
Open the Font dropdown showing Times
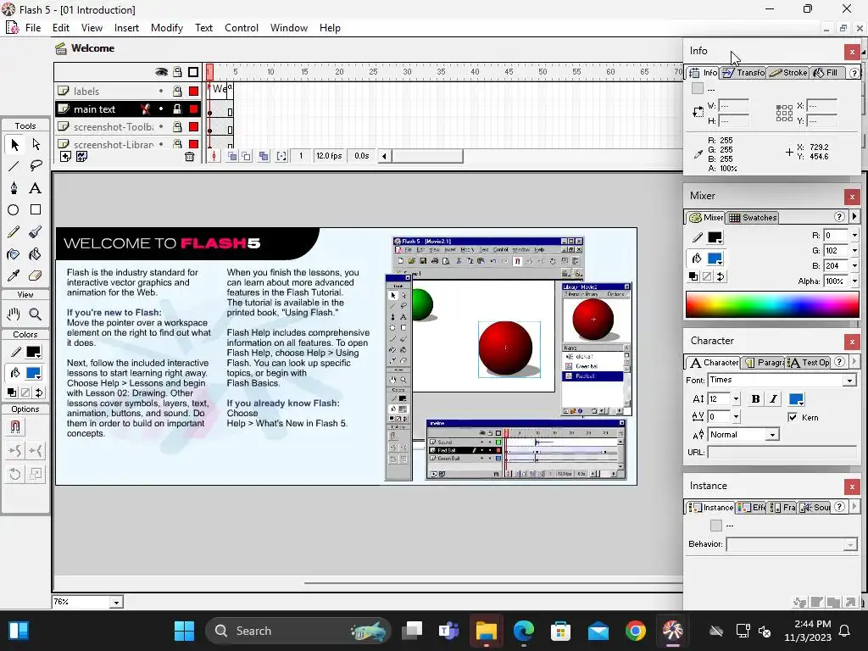(849, 381)
